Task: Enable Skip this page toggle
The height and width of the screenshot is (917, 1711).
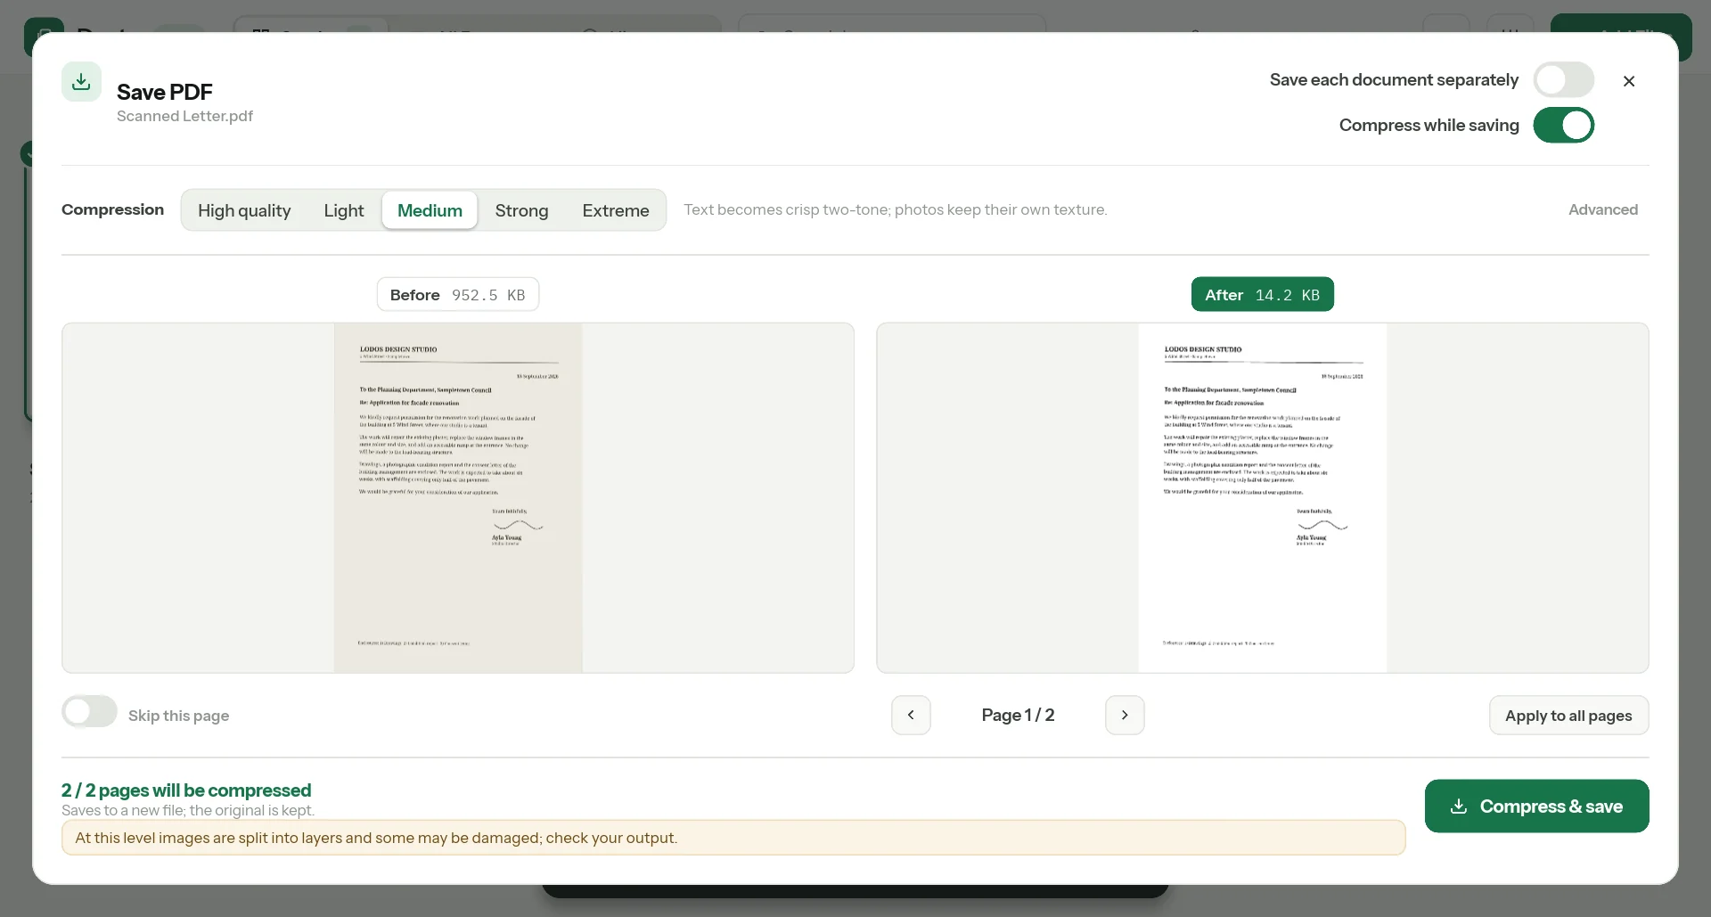Action: pos(90,711)
